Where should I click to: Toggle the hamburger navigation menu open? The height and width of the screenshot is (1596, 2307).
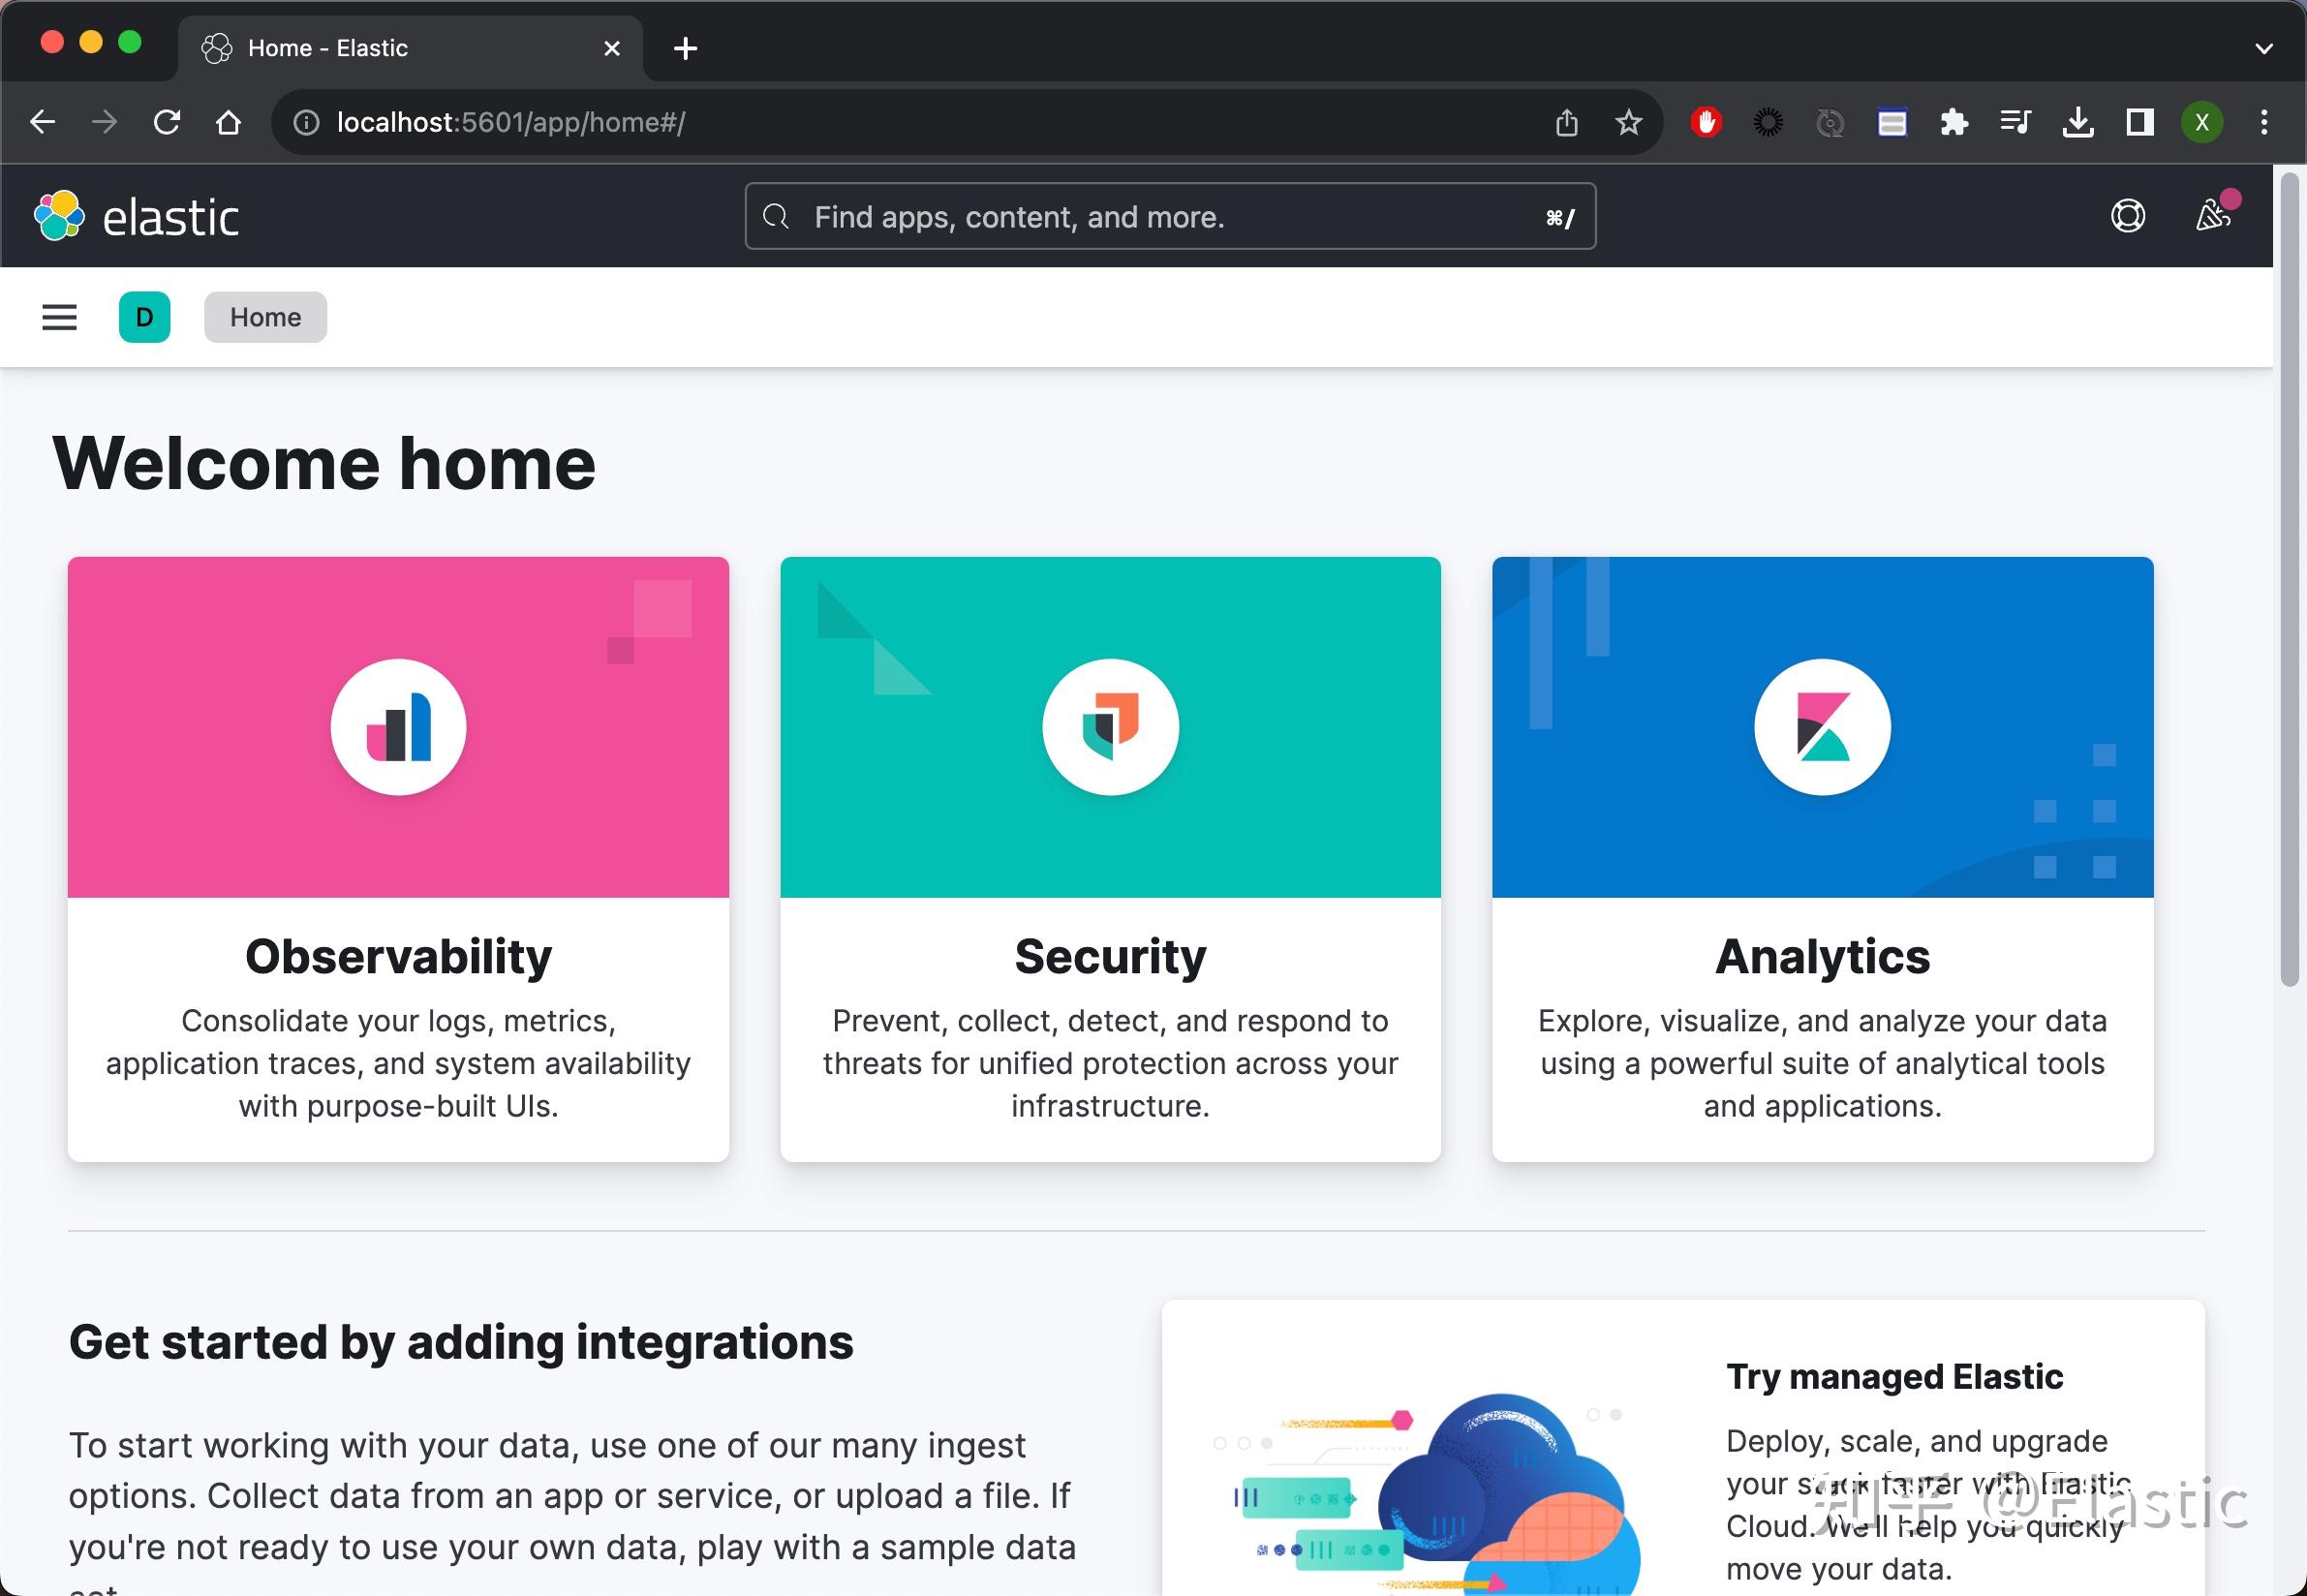pyautogui.click(x=59, y=317)
